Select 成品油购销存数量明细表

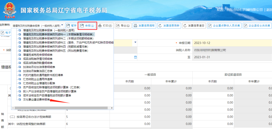point(38,63)
